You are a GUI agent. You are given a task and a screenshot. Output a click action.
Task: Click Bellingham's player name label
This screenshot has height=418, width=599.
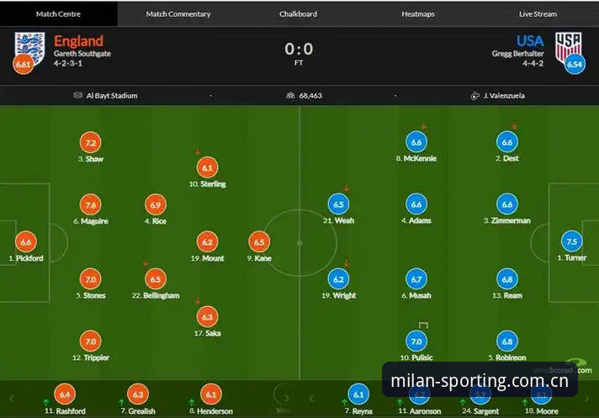click(x=156, y=295)
